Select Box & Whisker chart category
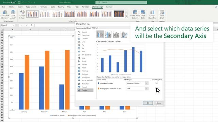The height and width of the screenshot is (122, 218). click(87, 81)
